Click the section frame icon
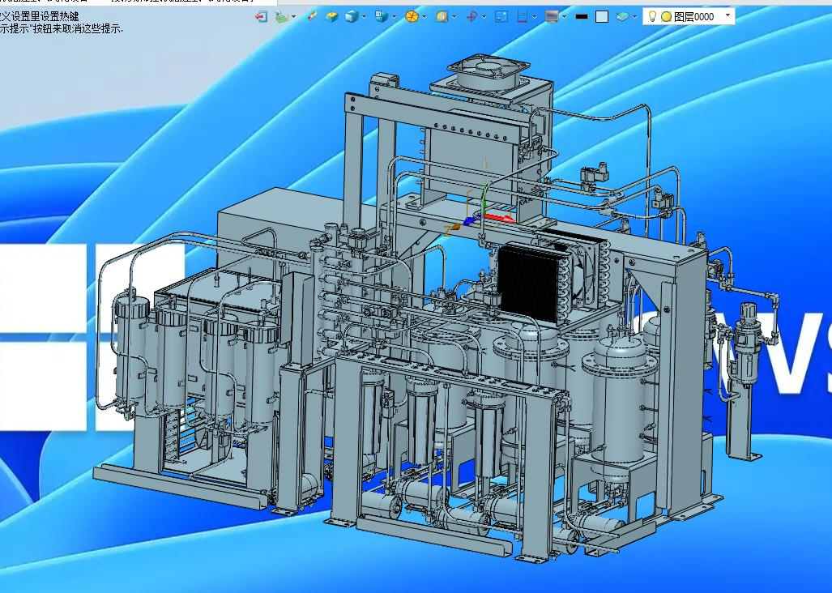 (522, 17)
